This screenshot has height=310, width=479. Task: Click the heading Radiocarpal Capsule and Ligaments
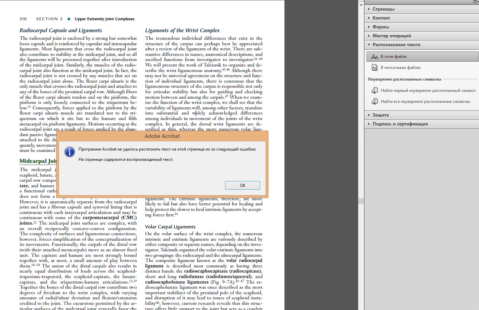click(61, 31)
